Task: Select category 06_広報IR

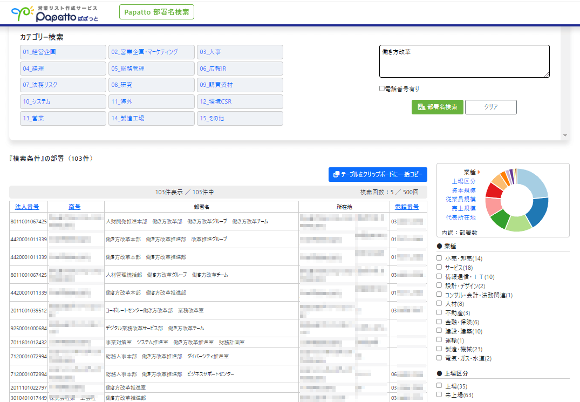Action: (x=240, y=69)
